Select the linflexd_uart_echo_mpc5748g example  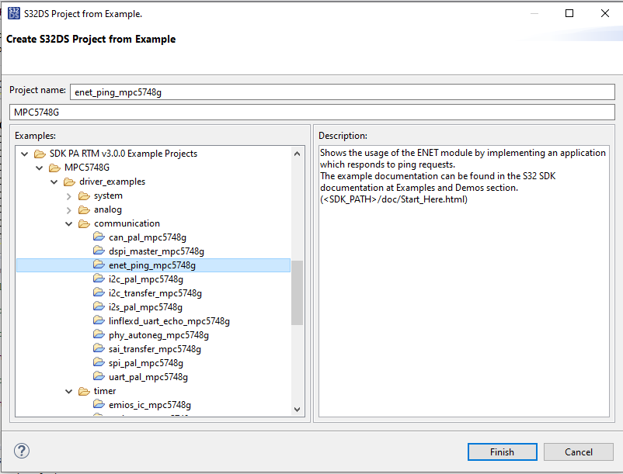[169, 321]
